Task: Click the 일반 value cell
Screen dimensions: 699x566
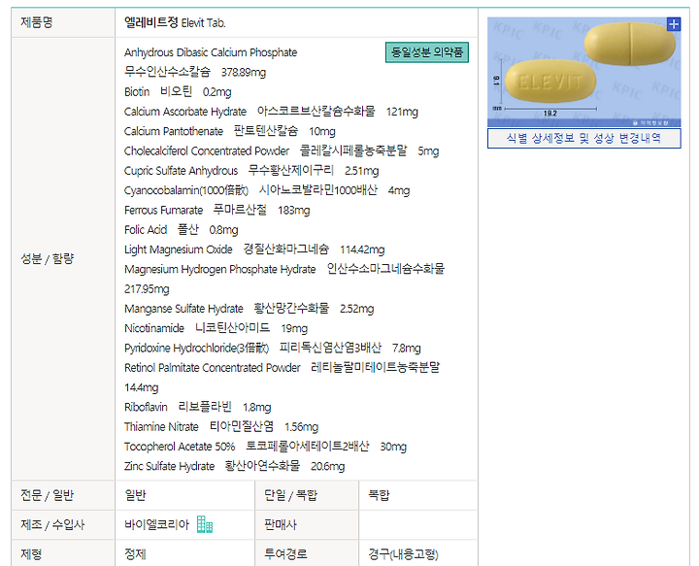Action: [184, 495]
